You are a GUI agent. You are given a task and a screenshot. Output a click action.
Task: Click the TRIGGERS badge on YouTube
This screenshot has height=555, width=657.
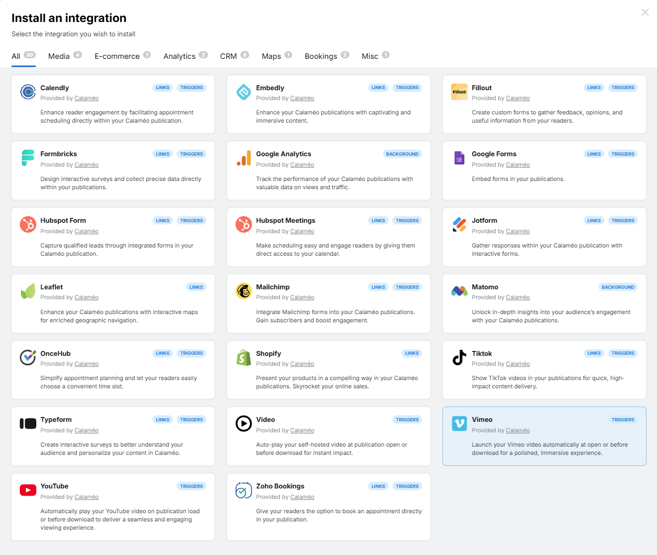click(191, 486)
